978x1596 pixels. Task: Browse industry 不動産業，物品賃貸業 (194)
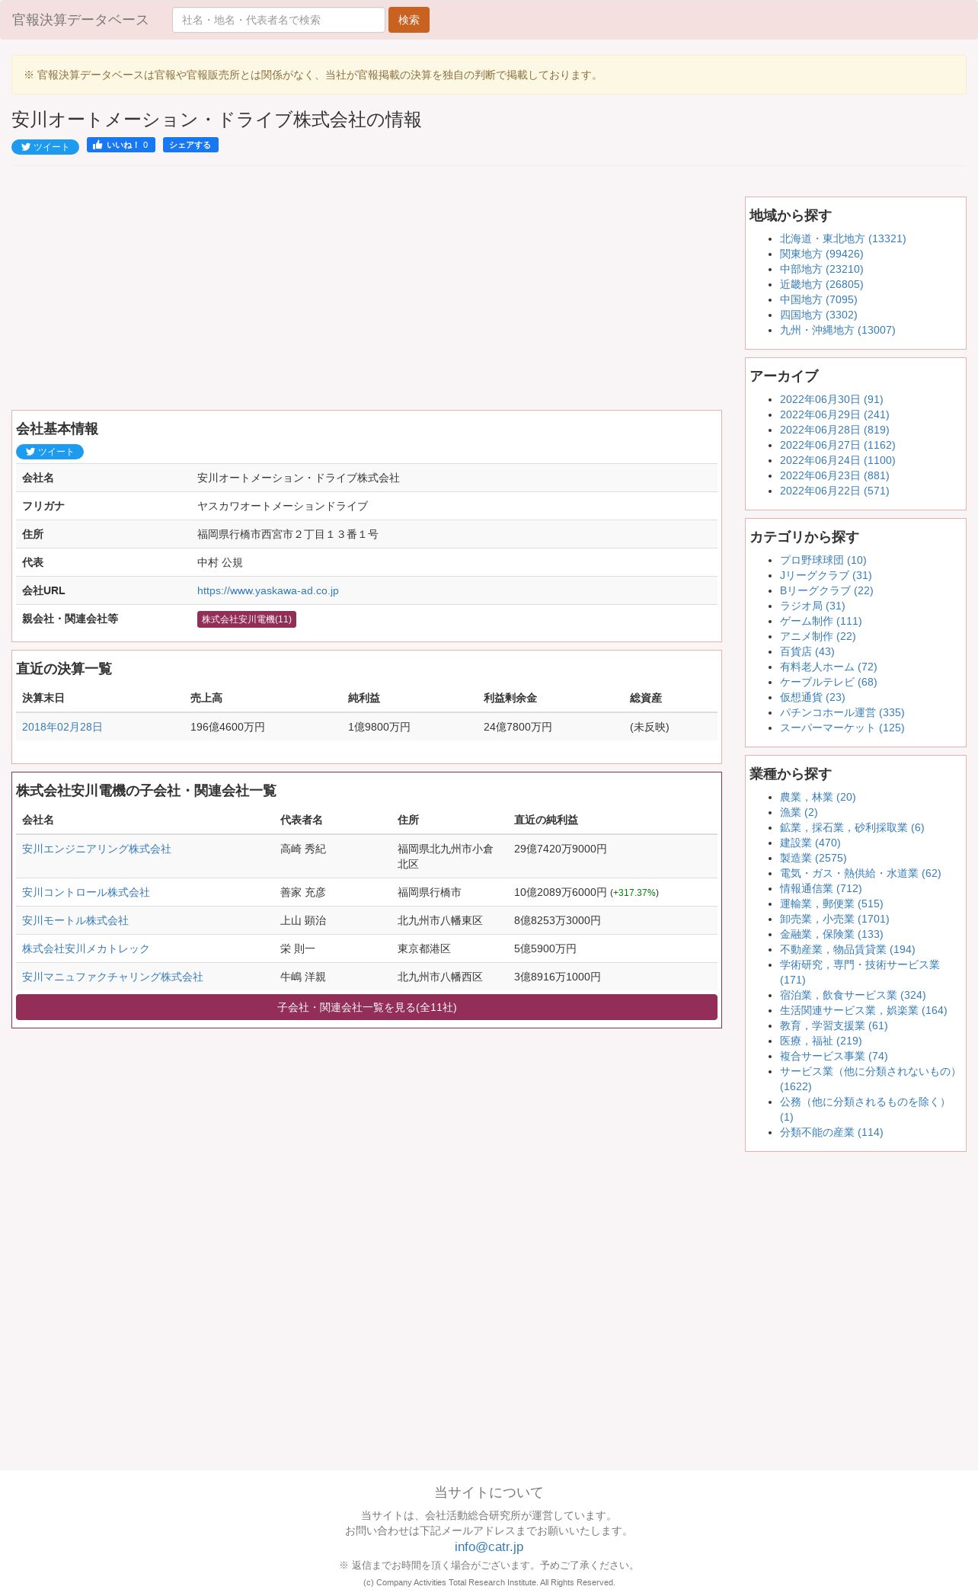click(848, 949)
